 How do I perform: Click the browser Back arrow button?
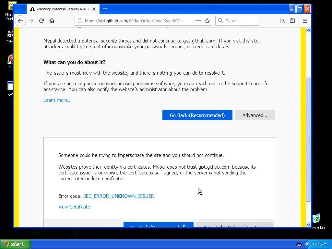point(20,21)
